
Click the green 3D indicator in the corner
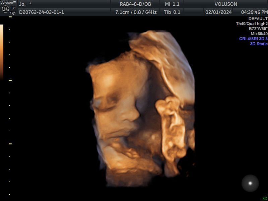coord(265,198)
